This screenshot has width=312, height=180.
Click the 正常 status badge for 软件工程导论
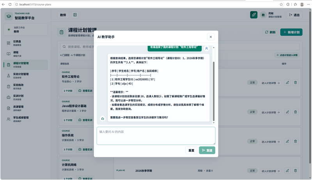point(252,83)
